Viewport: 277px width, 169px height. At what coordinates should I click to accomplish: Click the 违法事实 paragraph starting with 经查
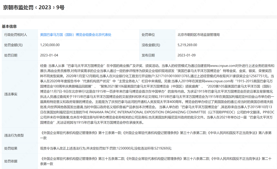157,94
